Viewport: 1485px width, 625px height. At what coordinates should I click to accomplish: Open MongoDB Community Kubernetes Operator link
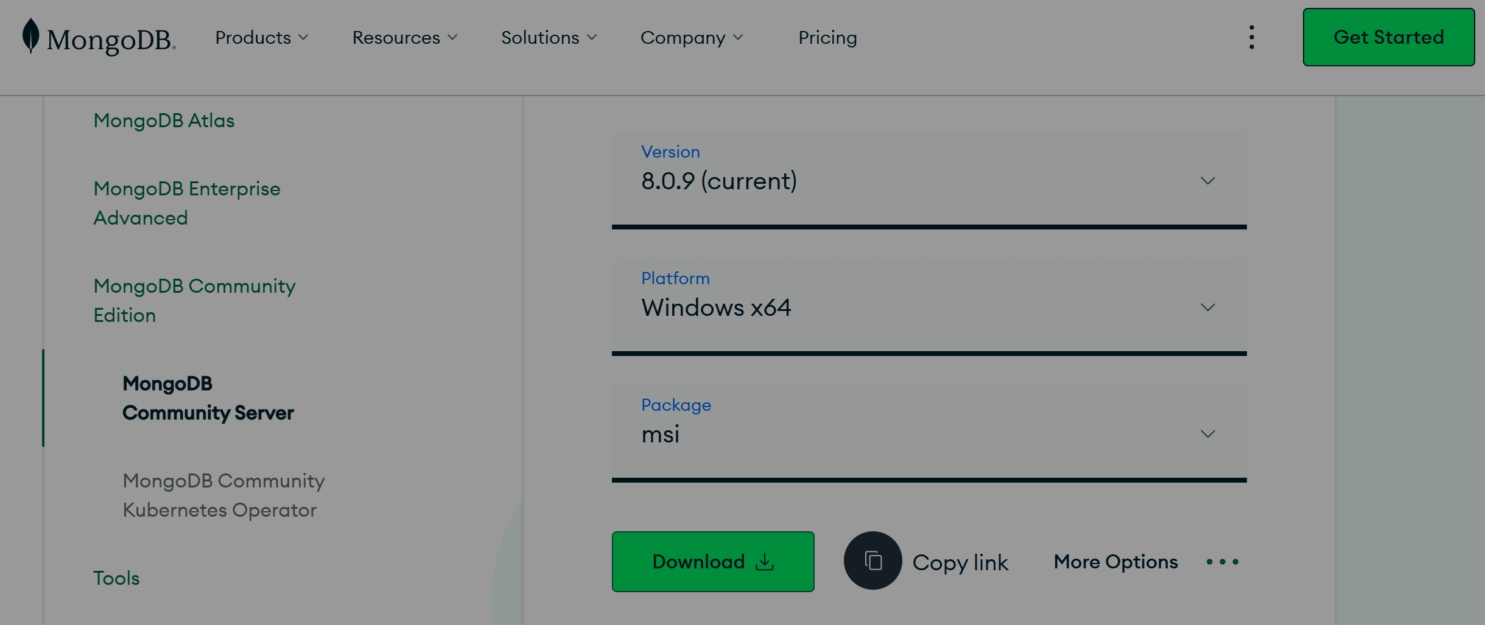tap(223, 495)
